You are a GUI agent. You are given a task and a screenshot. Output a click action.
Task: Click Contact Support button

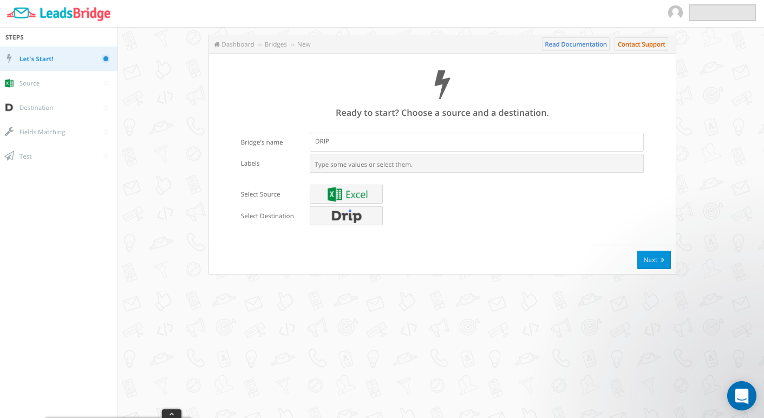(641, 44)
